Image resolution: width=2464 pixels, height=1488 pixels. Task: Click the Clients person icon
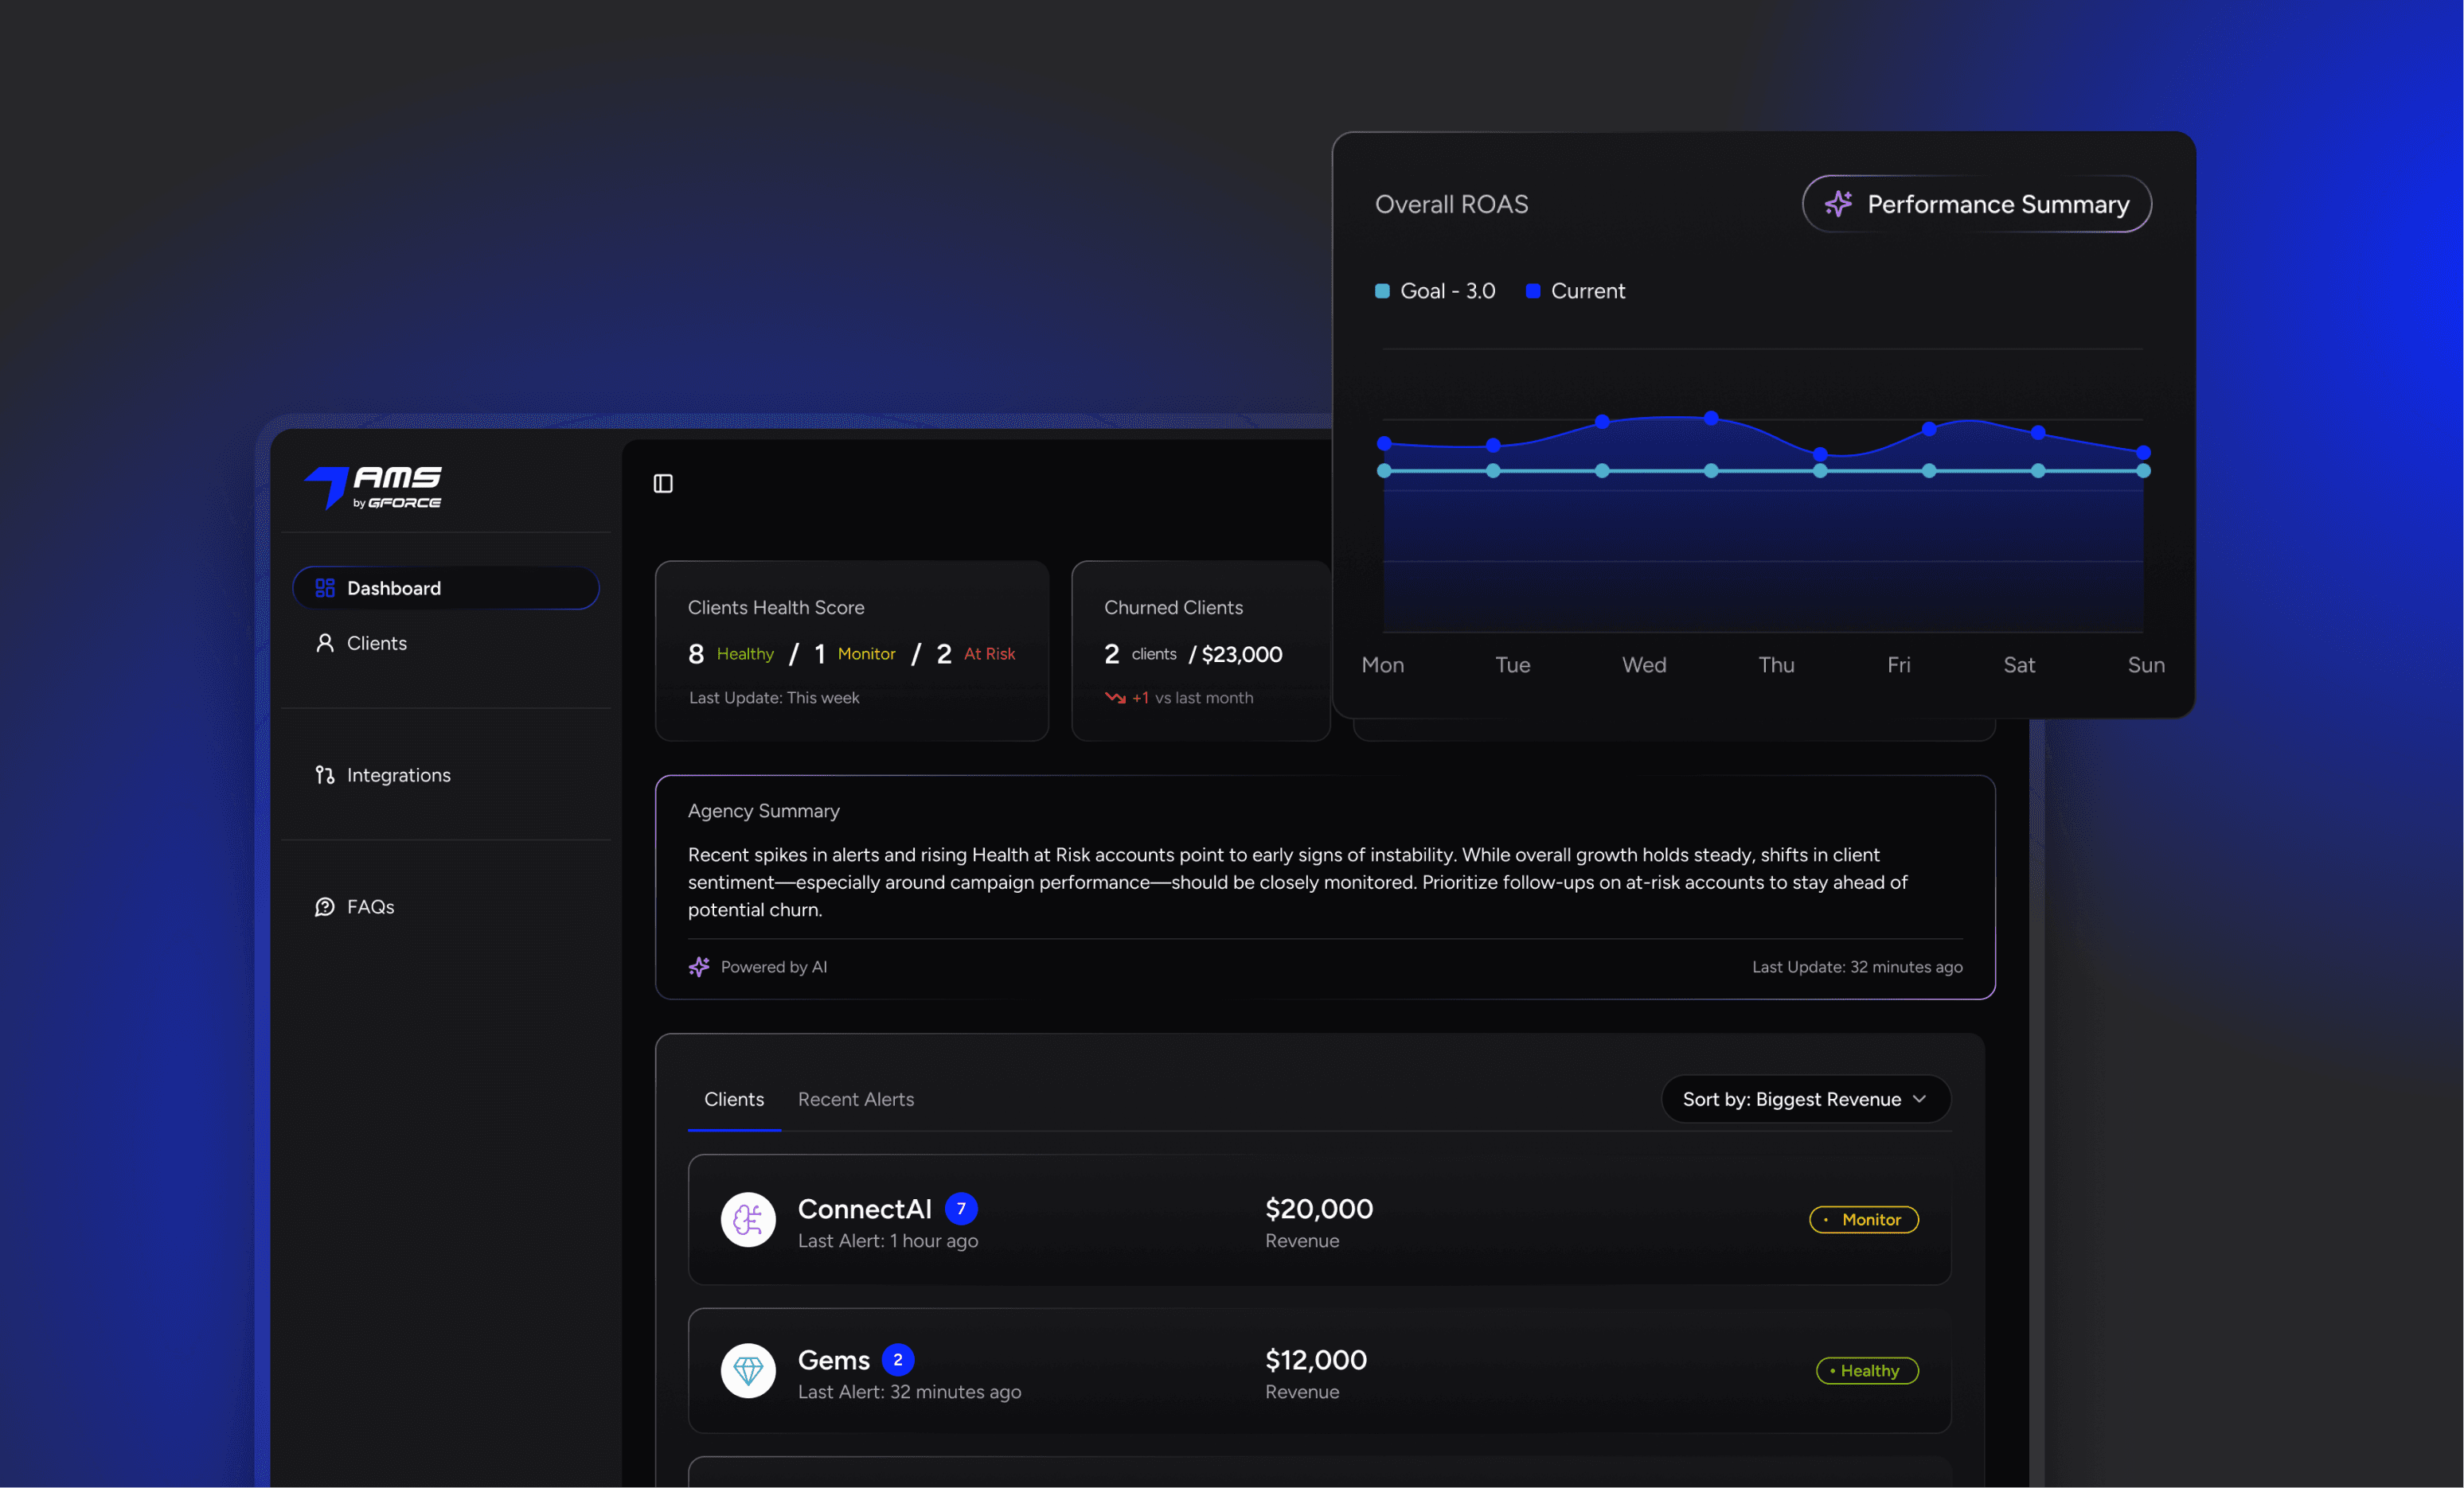pos(325,643)
